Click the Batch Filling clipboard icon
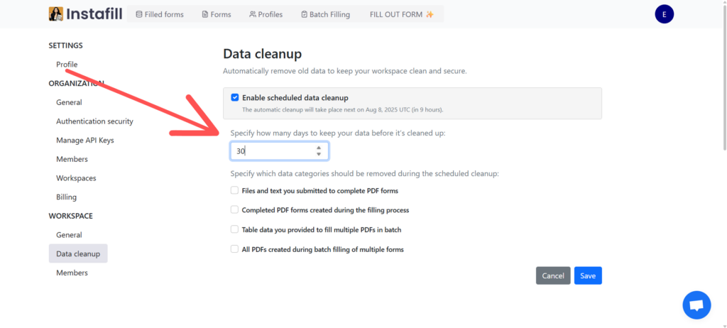 [304, 14]
